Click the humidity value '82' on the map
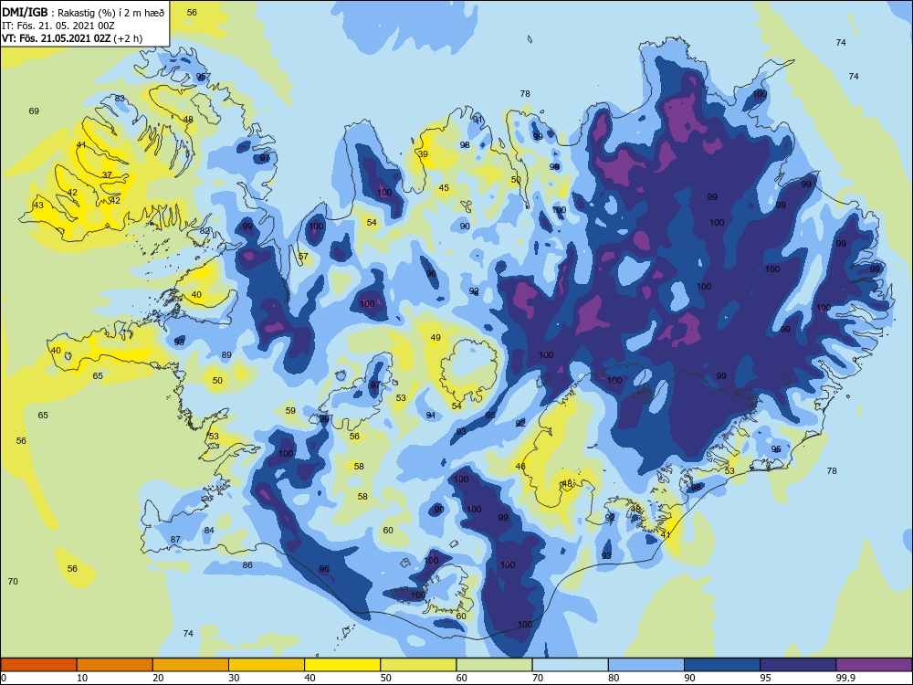Viewport: 913px width, 685px height. 205,231
